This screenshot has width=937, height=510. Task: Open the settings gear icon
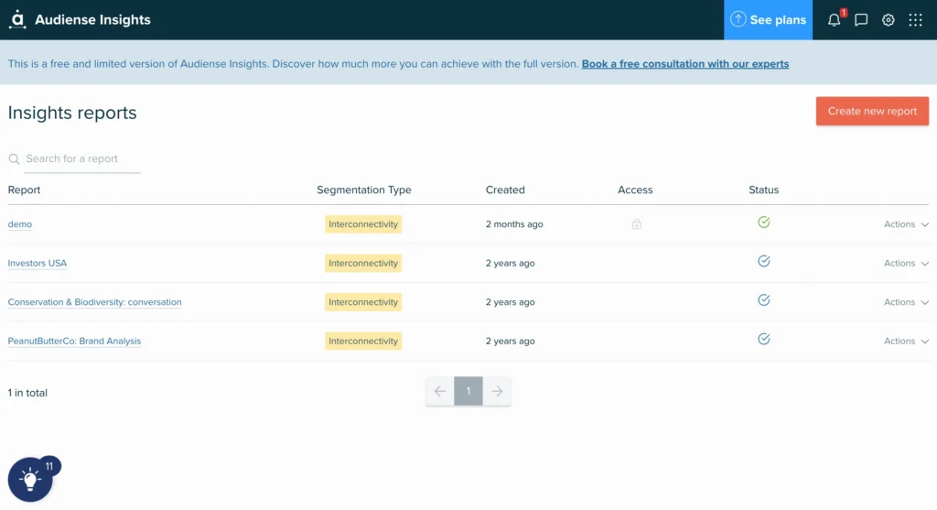[x=889, y=20]
